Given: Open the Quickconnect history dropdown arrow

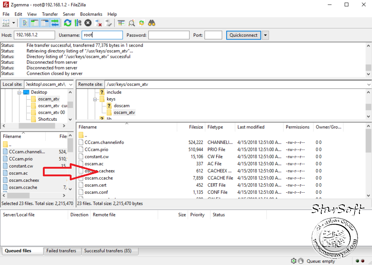Looking at the screenshot, I should tap(265, 35).
